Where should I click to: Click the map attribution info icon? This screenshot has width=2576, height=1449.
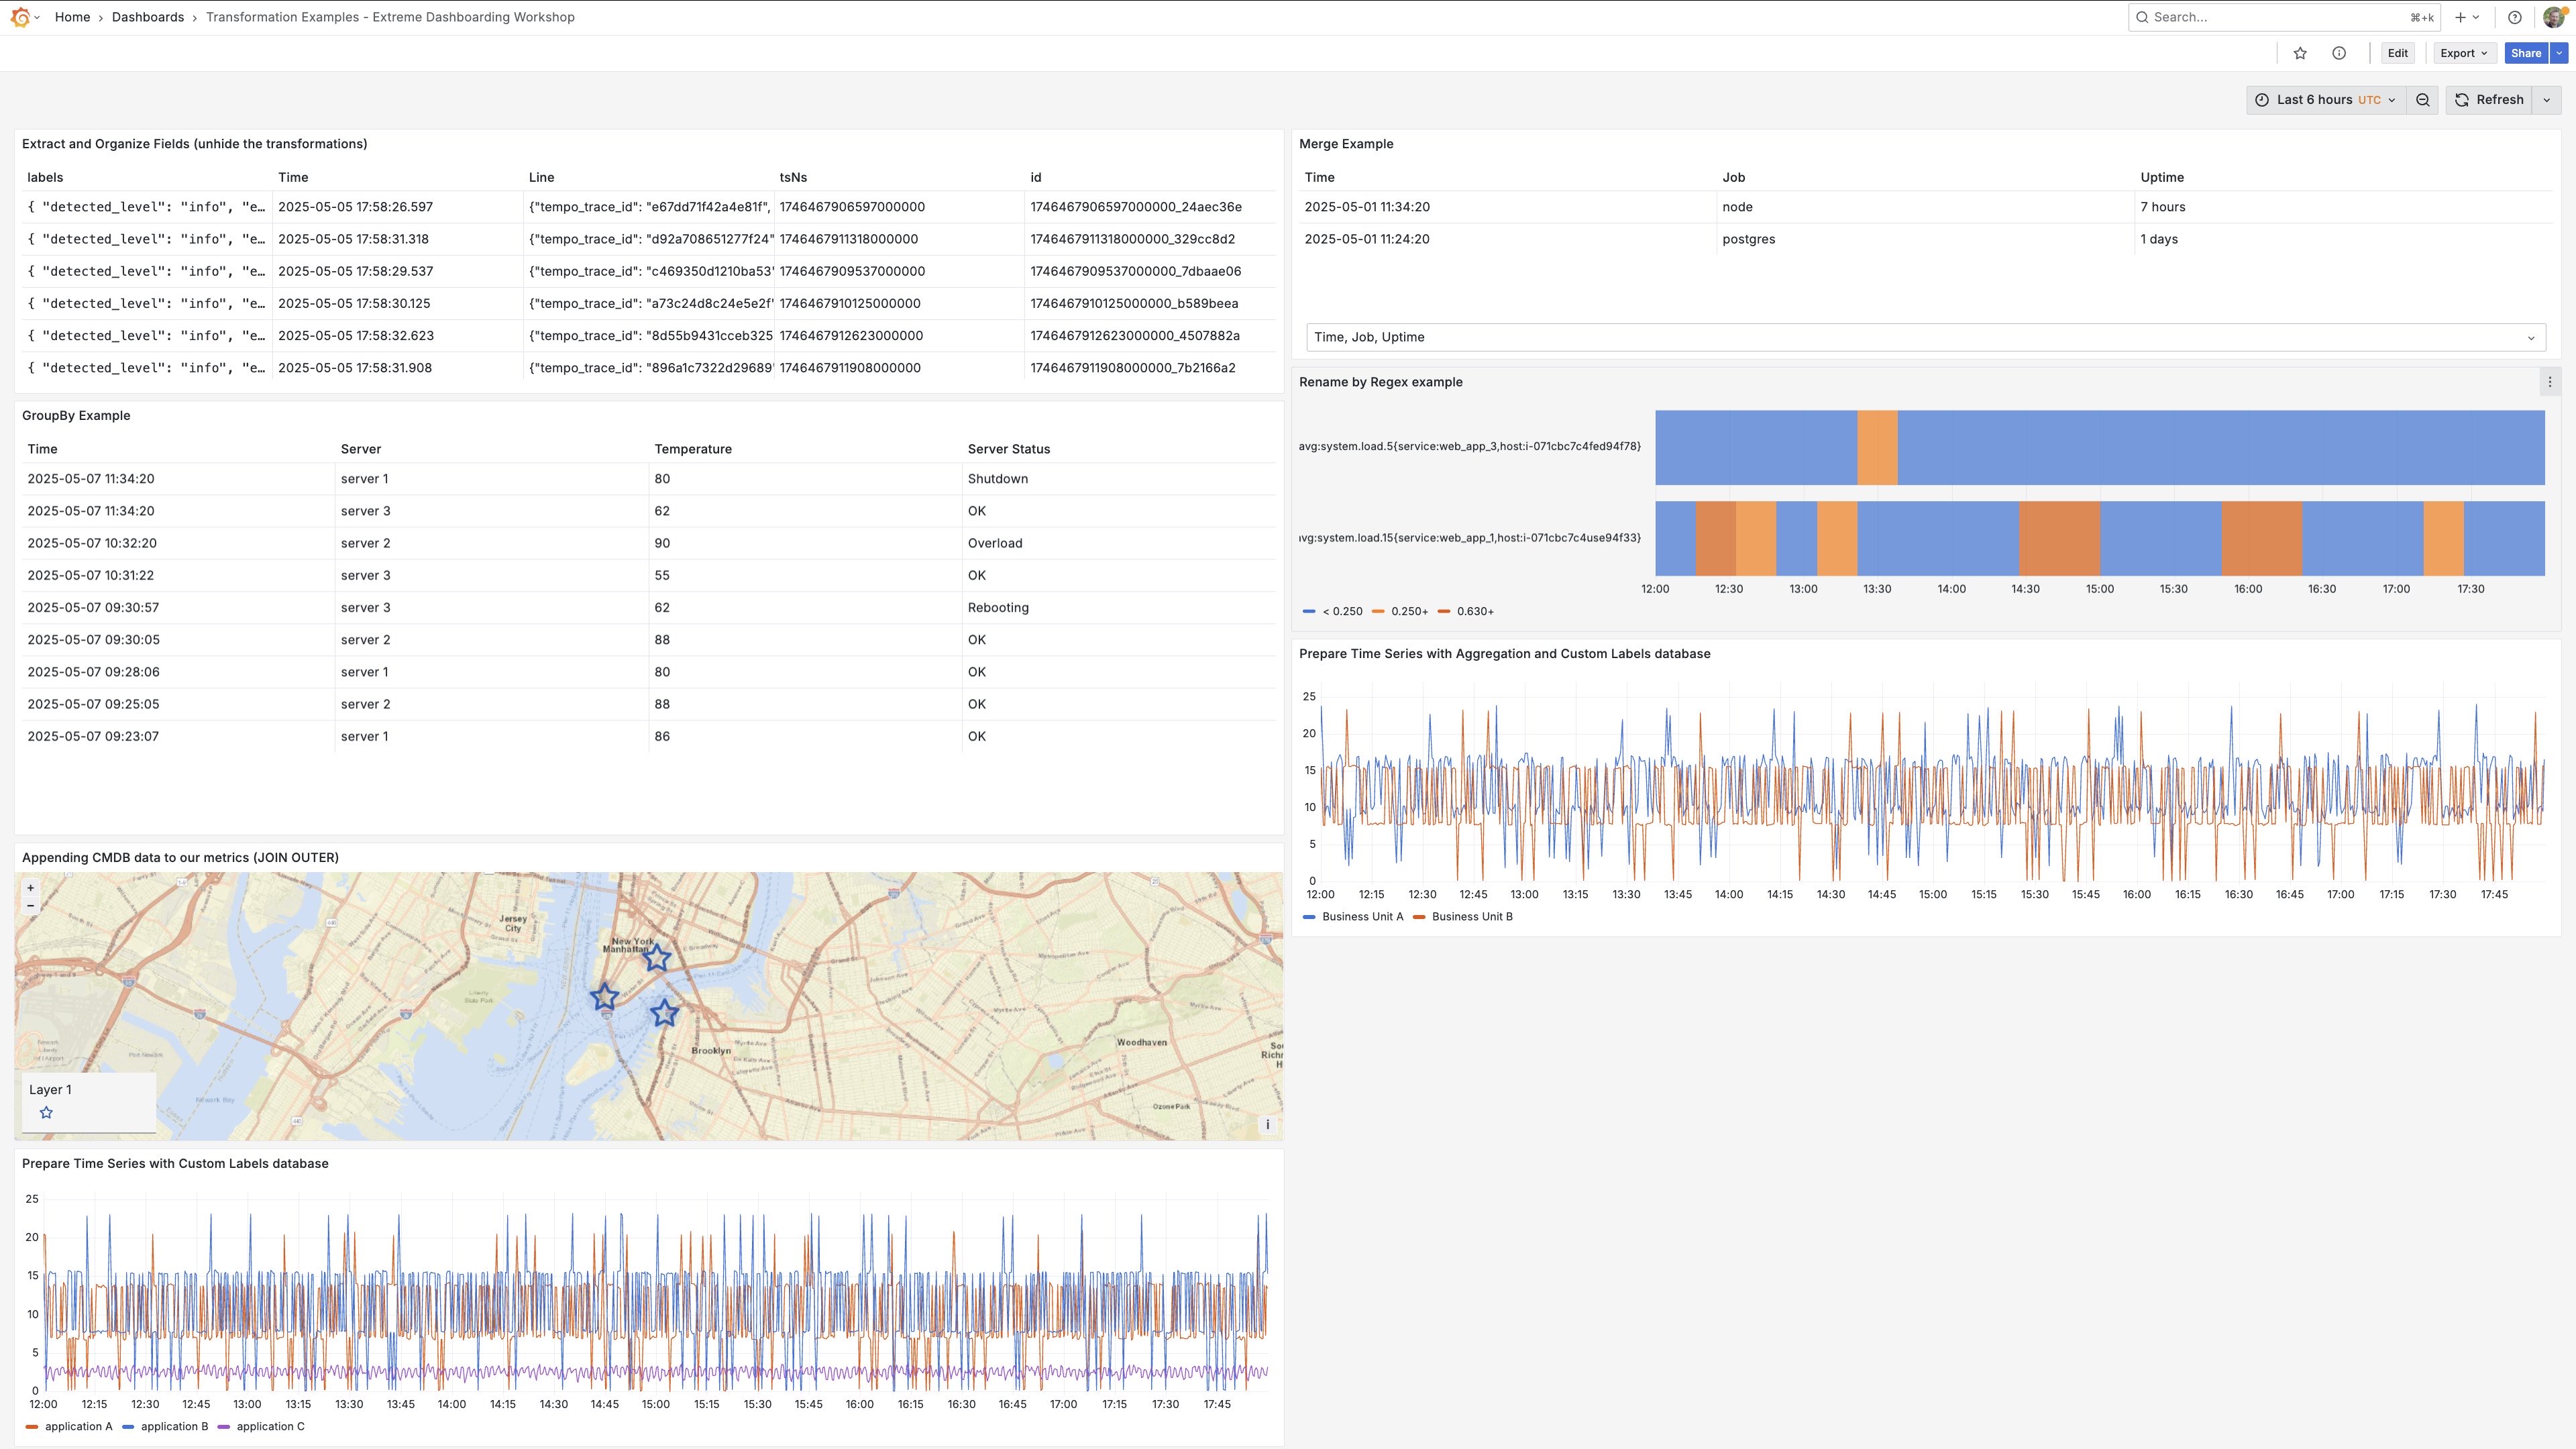pyautogui.click(x=1267, y=1125)
